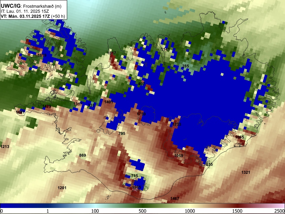Viewport: 285px width, 214px height.
Task: Click the freezing-level color scale bar
Action: pos(142,206)
